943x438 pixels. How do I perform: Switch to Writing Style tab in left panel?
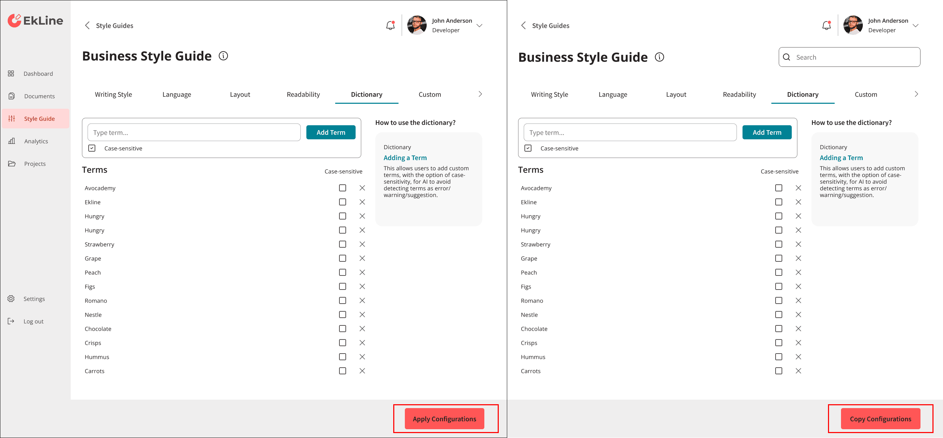(113, 95)
